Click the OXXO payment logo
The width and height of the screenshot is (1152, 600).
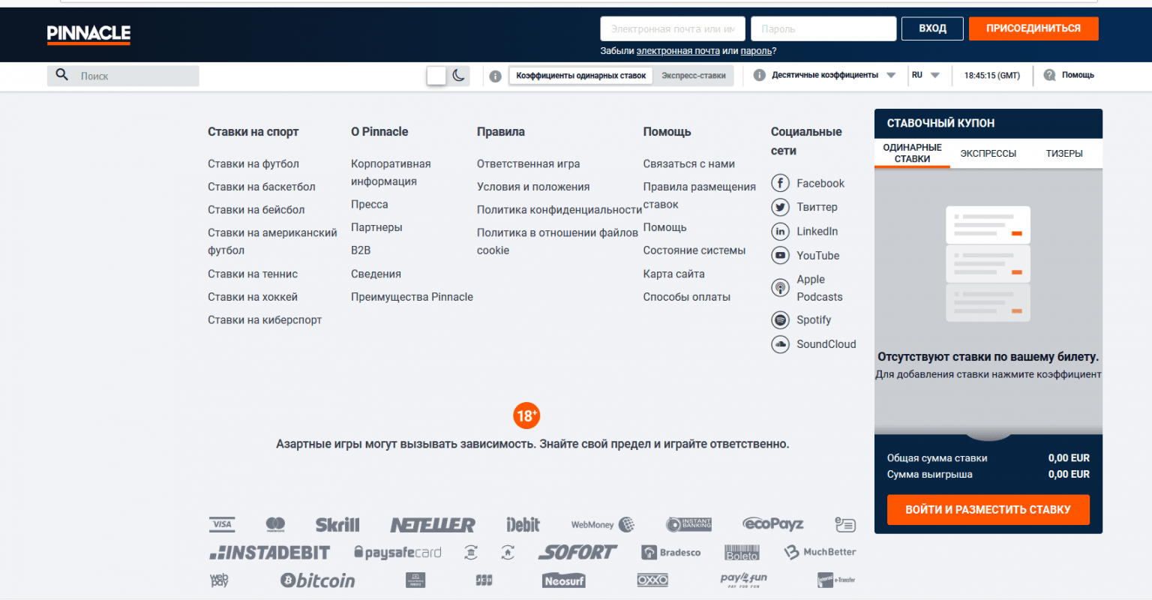[x=652, y=580]
